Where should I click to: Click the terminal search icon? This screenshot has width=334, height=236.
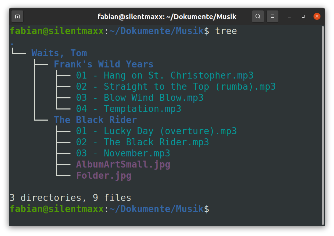pyautogui.click(x=258, y=16)
